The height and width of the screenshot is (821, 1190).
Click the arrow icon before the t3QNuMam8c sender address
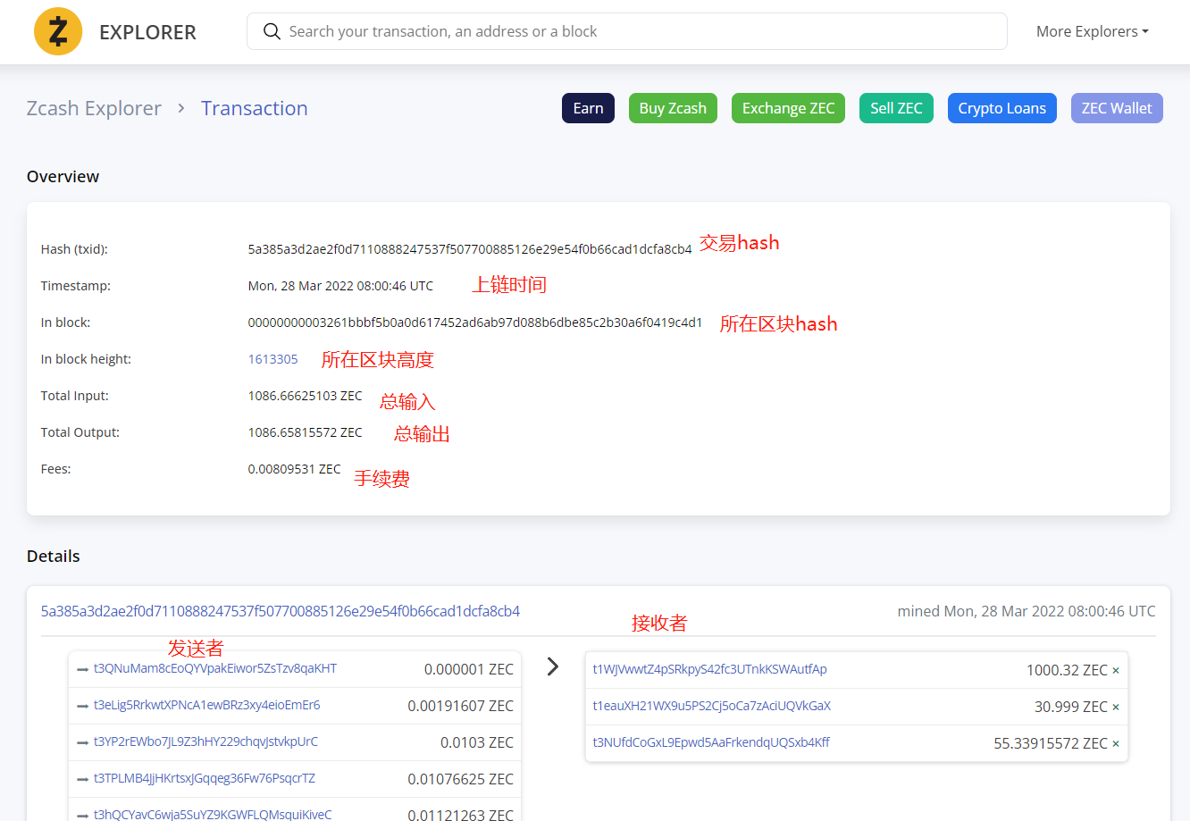point(83,669)
